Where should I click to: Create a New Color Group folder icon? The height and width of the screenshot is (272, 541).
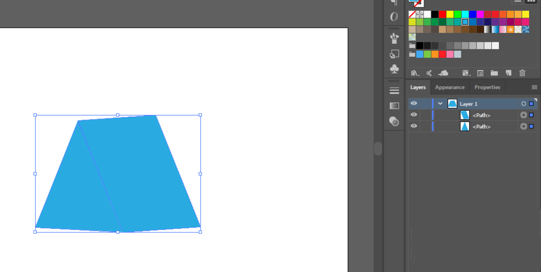(x=494, y=73)
